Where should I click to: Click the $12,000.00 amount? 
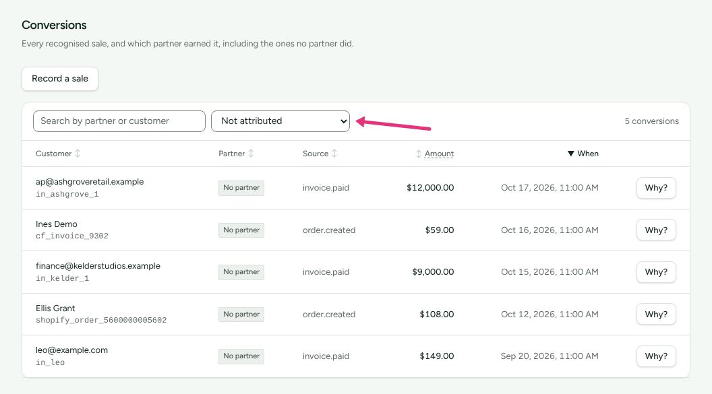(430, 188)
